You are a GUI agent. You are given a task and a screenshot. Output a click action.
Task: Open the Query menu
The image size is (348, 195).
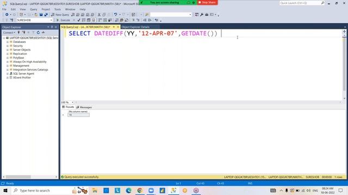pos(34,9)
